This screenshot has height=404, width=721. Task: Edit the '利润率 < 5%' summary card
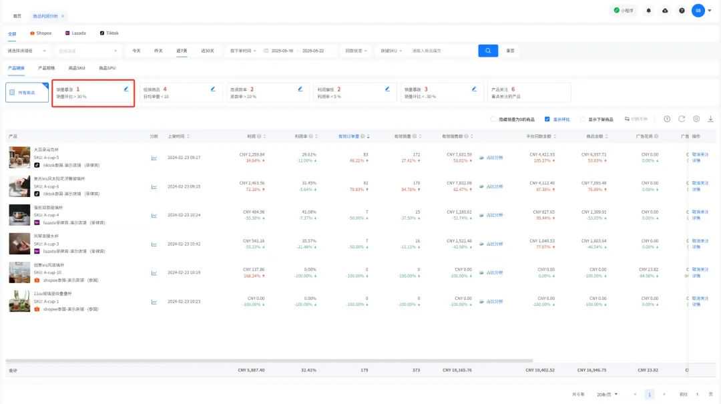tap(387, 89)
